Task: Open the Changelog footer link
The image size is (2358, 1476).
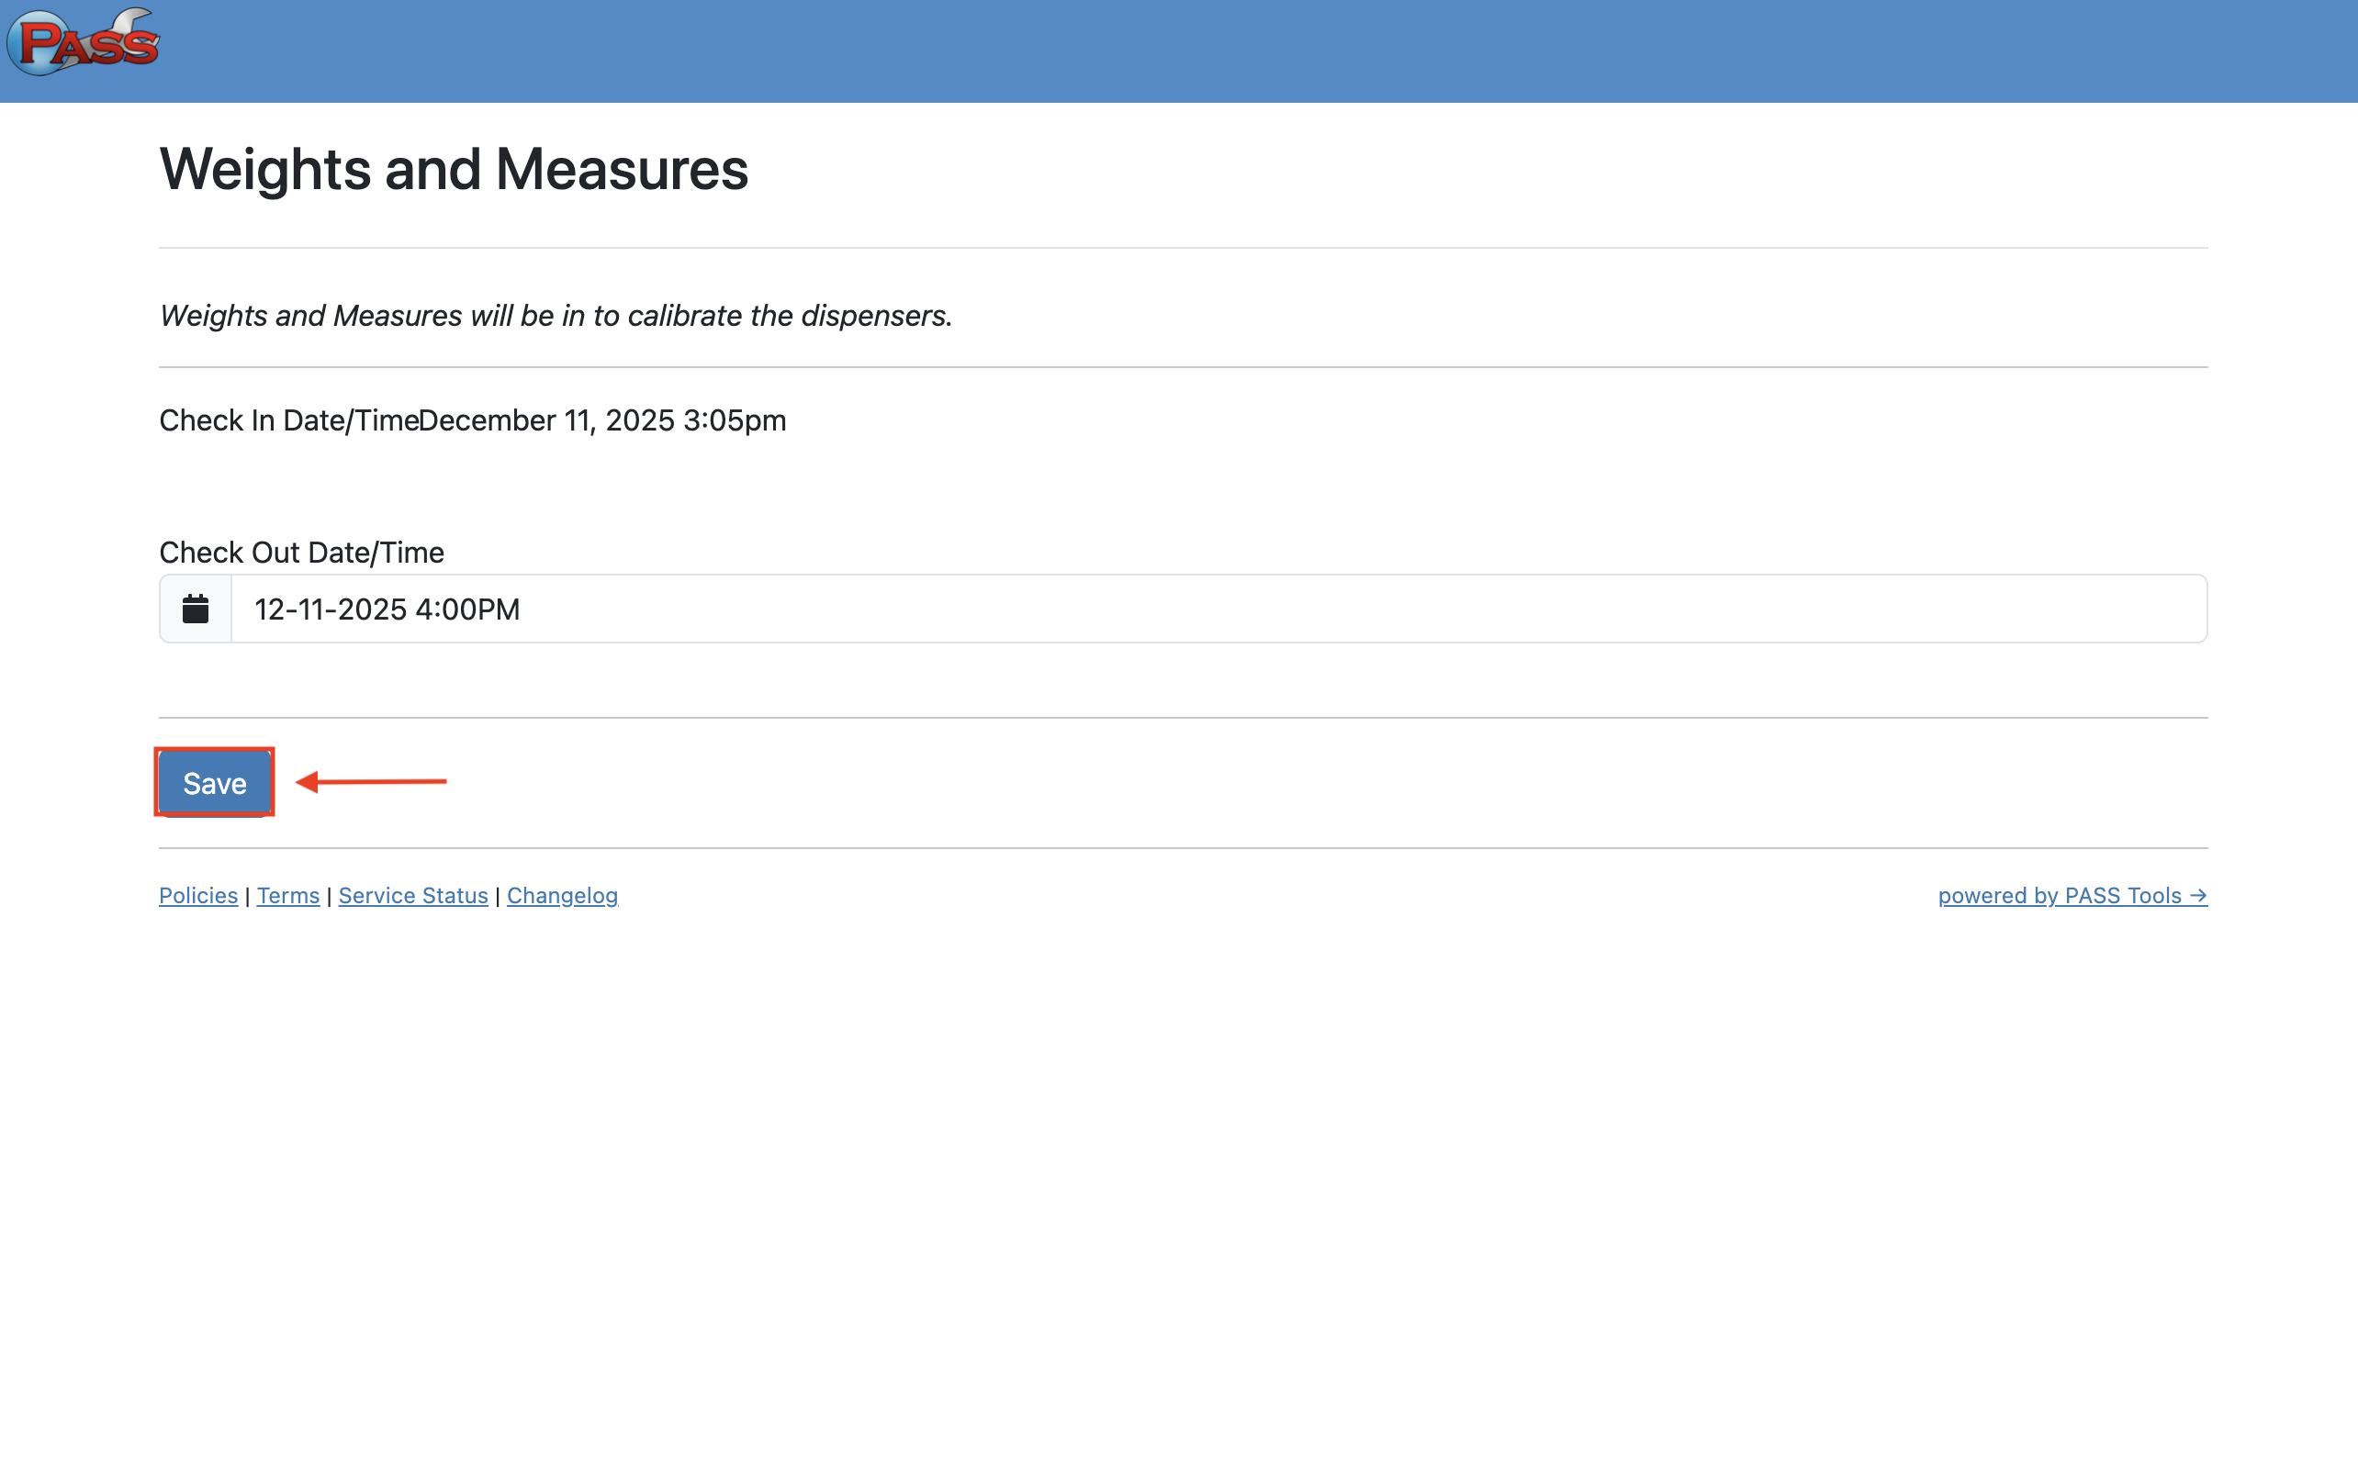Action: (562, 895)
